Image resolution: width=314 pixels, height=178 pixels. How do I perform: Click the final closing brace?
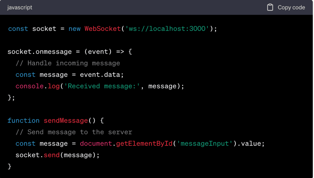point(10,166)
